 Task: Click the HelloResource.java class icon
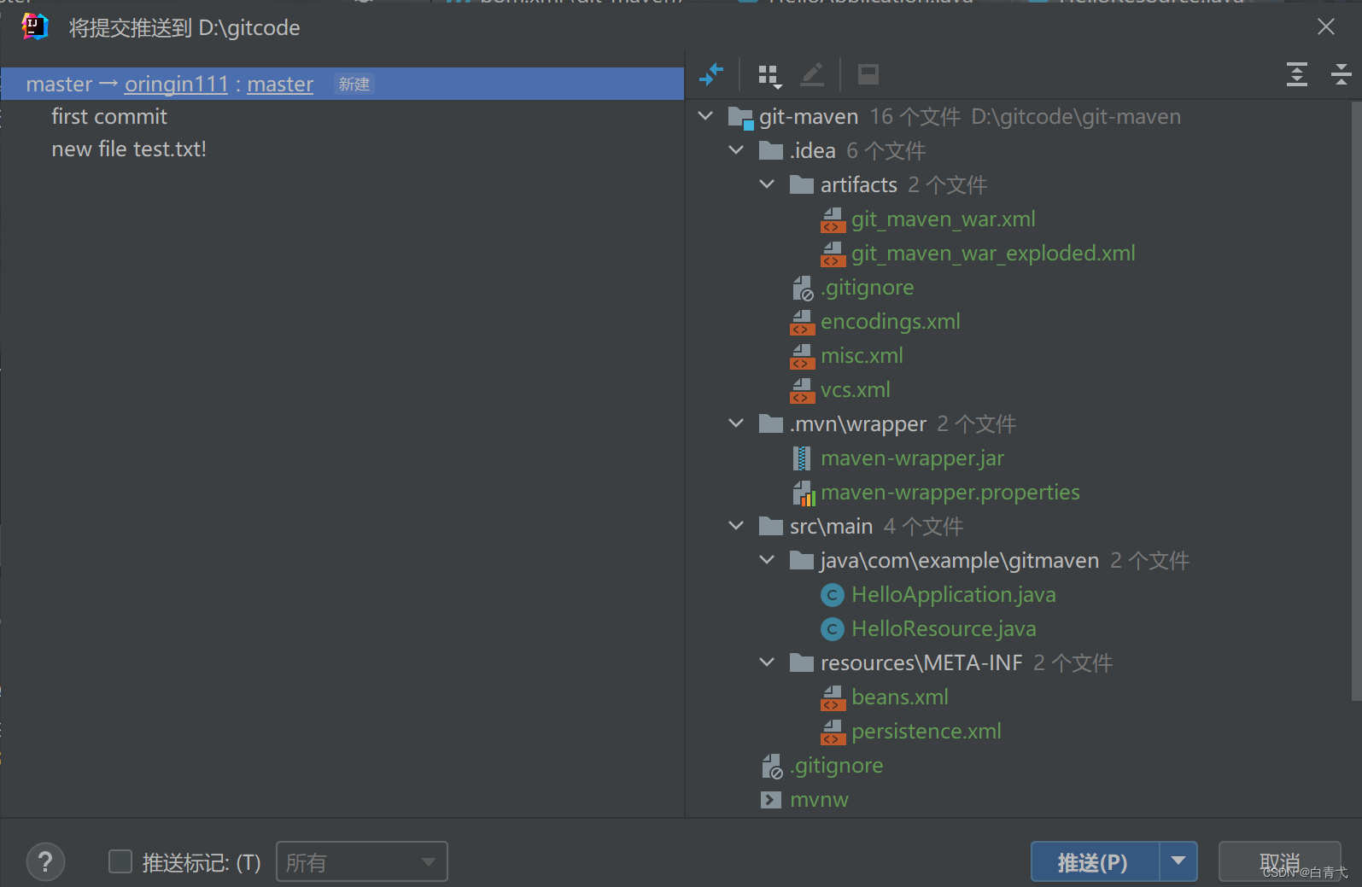click(833, 629)
